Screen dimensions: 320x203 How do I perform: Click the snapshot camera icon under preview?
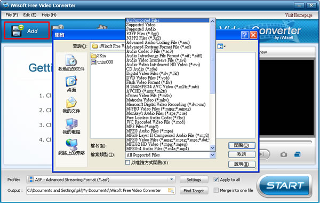click(284, 154)
